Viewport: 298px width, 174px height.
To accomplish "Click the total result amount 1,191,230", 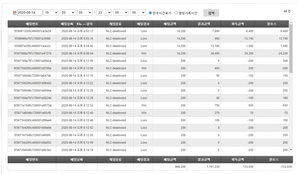I will coord(213,167).
